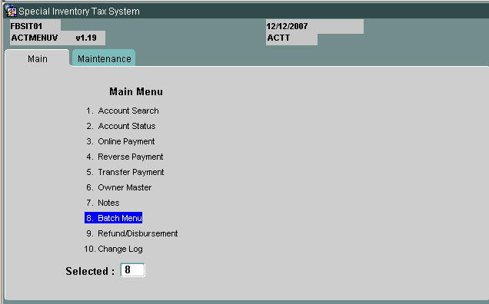The height and width of the screenshot is (304, 489).
Task: Click the Special Inventory Tax System title icon
Action: point(12,12)
